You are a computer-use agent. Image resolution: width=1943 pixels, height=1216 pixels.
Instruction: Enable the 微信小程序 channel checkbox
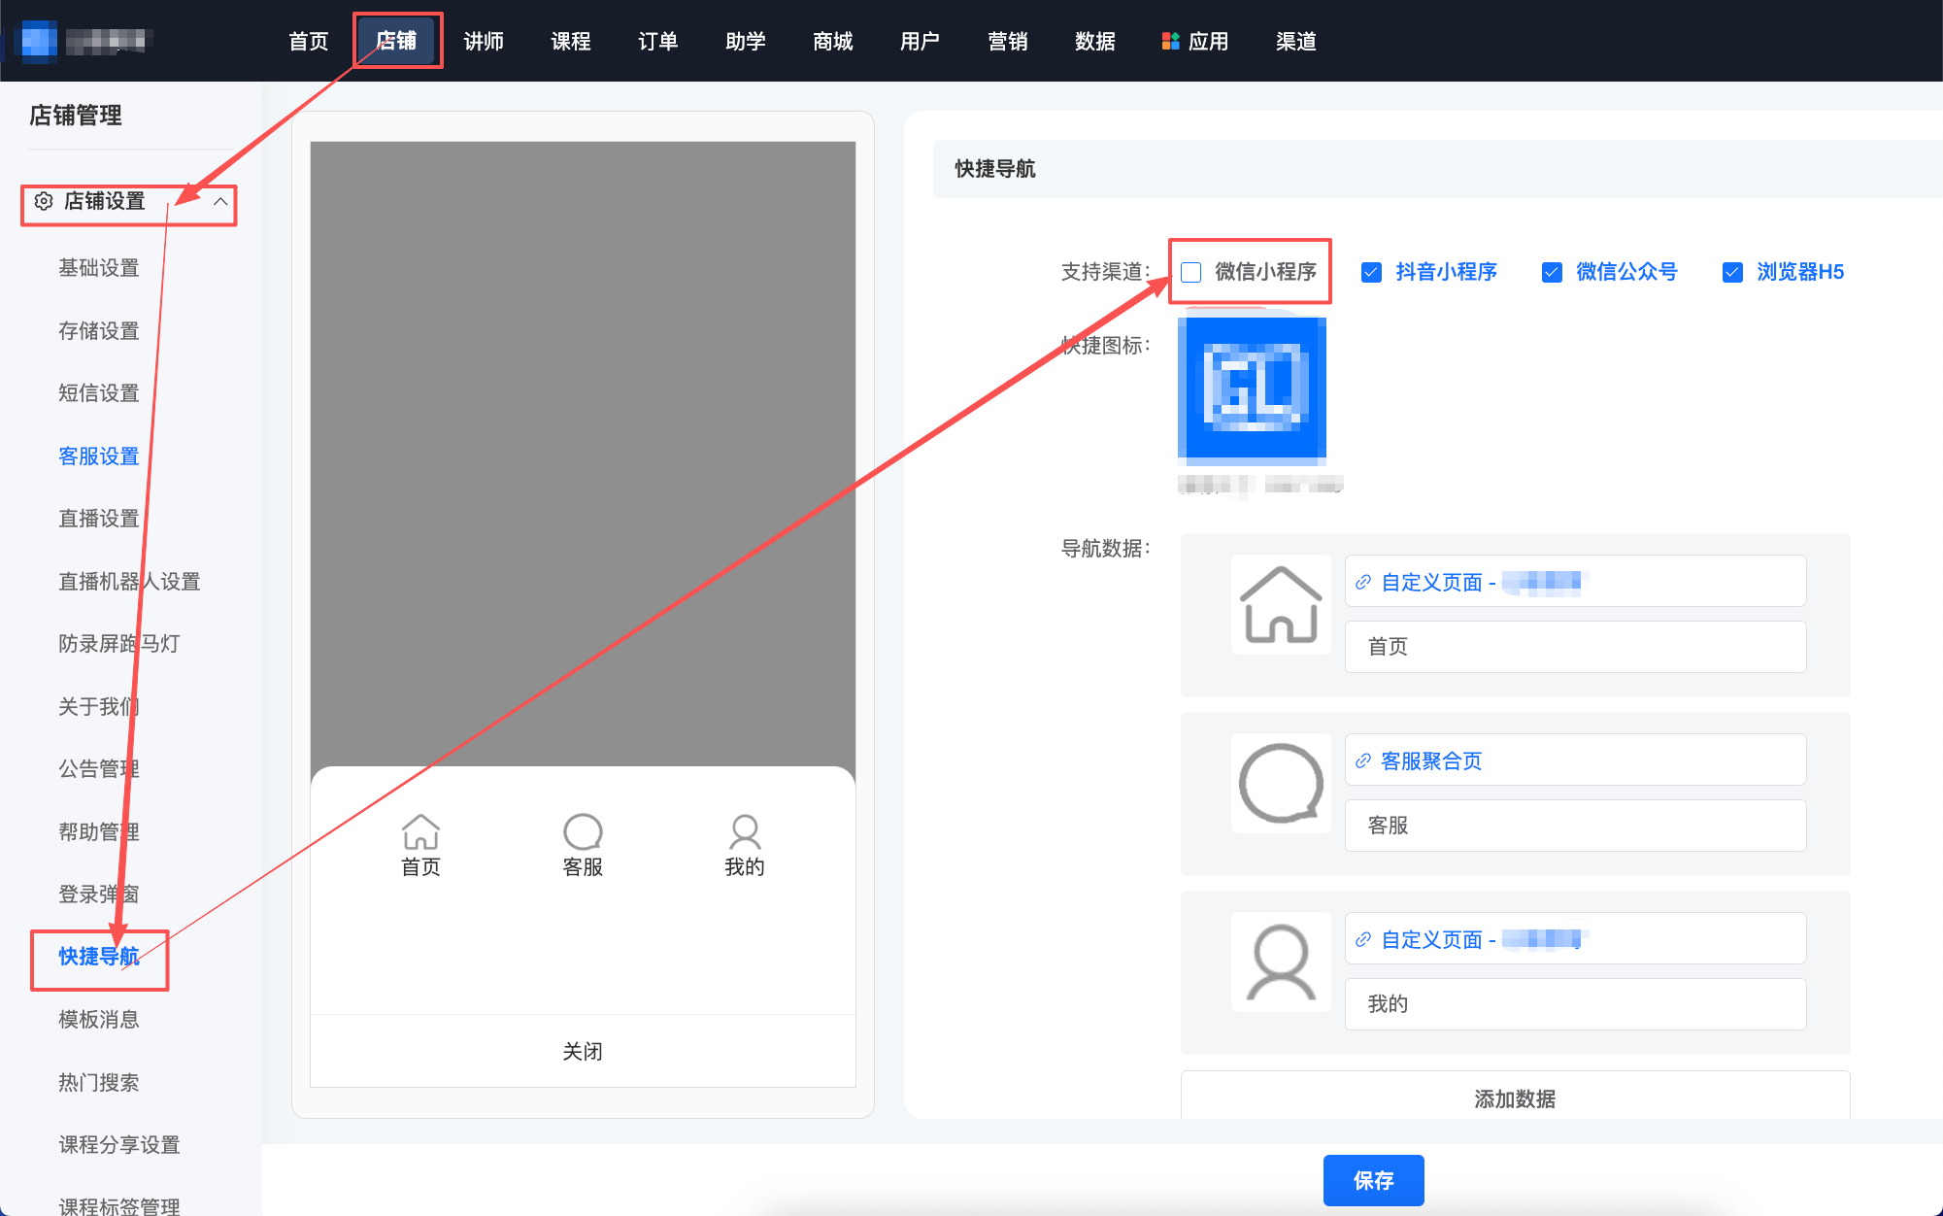coord(1191,272)
